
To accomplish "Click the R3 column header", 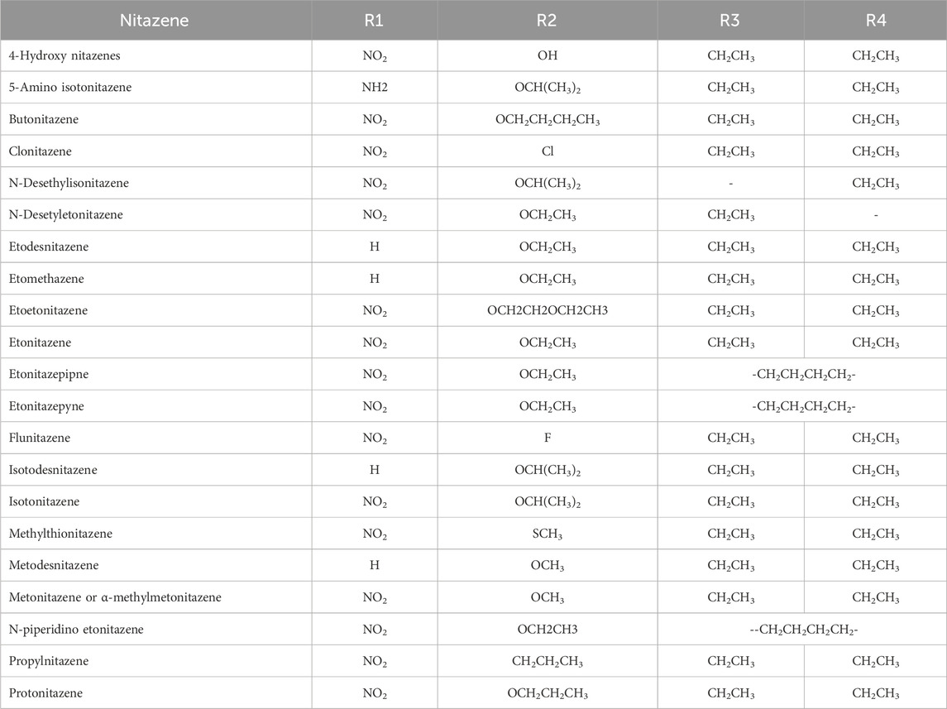I will [730, 21].
